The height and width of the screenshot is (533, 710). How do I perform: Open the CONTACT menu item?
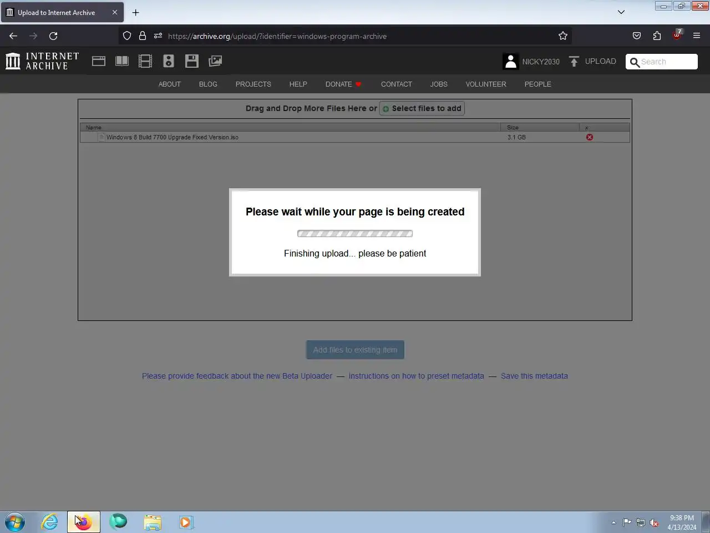[396, 84]
